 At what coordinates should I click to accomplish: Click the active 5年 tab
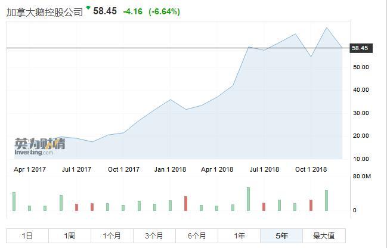coord(281,235)
